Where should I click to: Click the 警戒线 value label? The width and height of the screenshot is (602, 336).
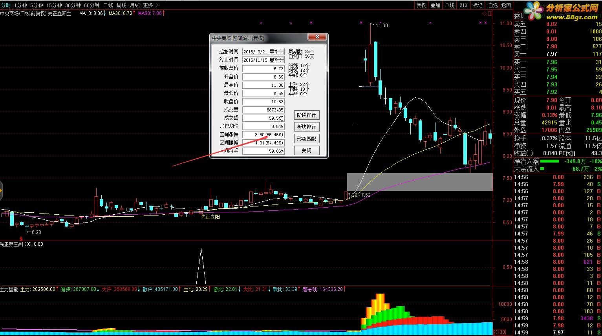324,289
